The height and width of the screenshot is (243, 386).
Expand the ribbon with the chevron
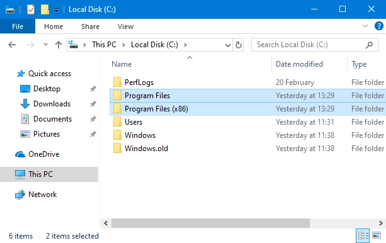[365, 26]
